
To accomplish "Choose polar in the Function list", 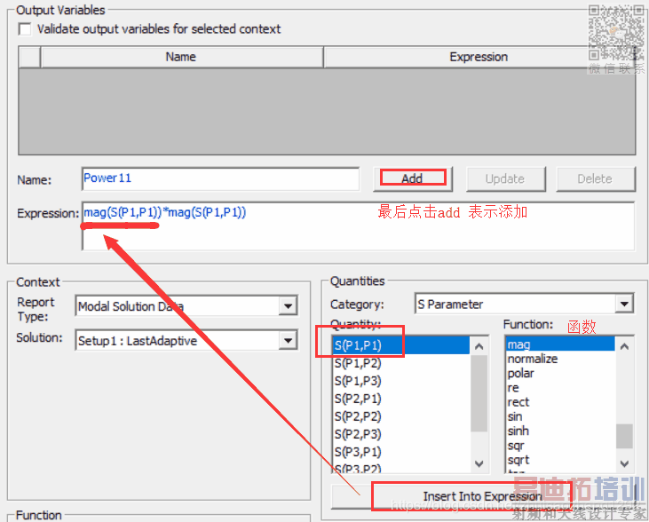I will tap(560, 374).
